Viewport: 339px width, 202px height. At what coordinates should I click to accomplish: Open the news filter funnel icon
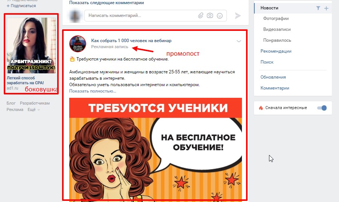click(x=318, y=8)
